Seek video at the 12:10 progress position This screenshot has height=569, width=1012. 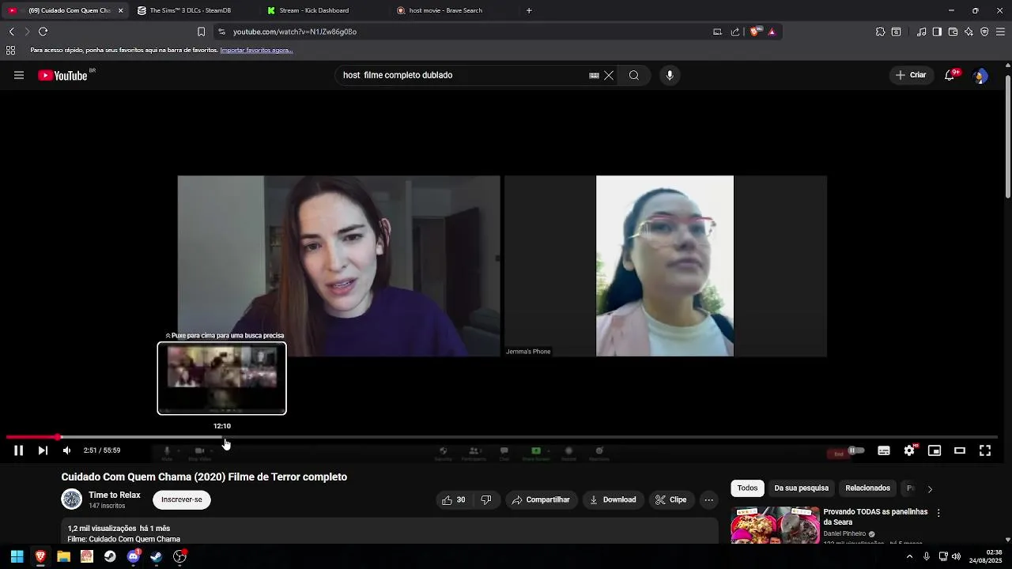pyautogui.click(x=222, y=437)
